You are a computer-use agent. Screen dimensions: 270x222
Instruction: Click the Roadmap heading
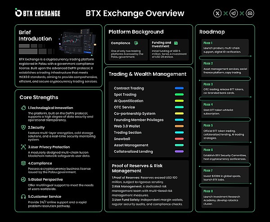coord(212,32)
